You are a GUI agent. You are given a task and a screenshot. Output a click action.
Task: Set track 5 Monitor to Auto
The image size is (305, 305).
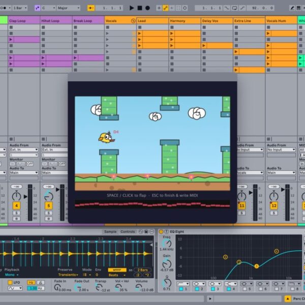click(x=53, y=164)
